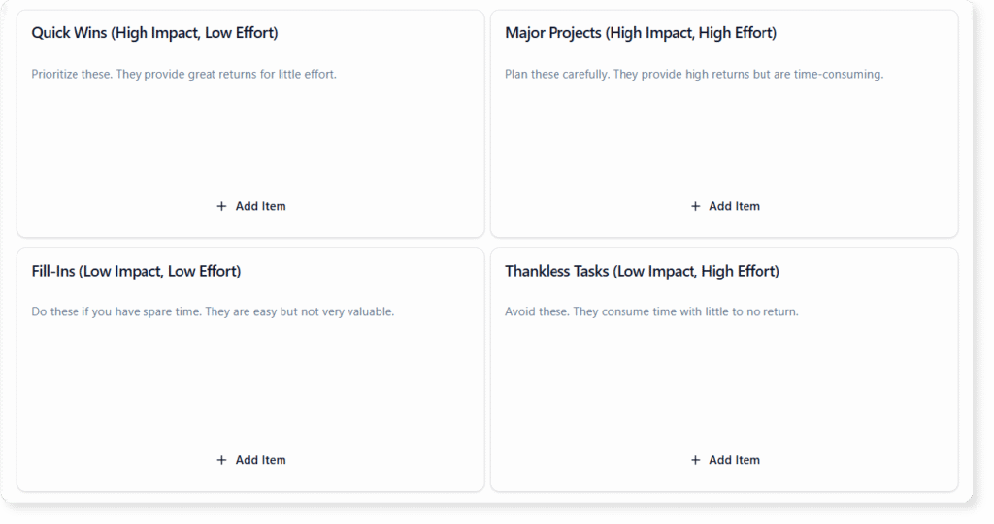The width and height of the screenshot is (994, 524).
Task: Click the plus icon in Quick Wins card
Action: click(221, 206)
